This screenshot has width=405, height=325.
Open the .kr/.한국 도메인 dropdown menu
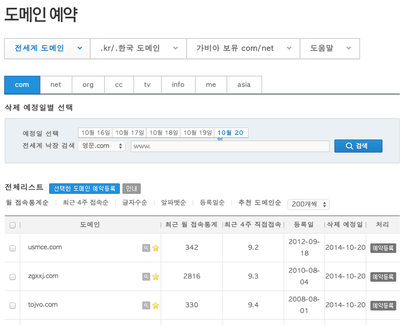(138, 49)
